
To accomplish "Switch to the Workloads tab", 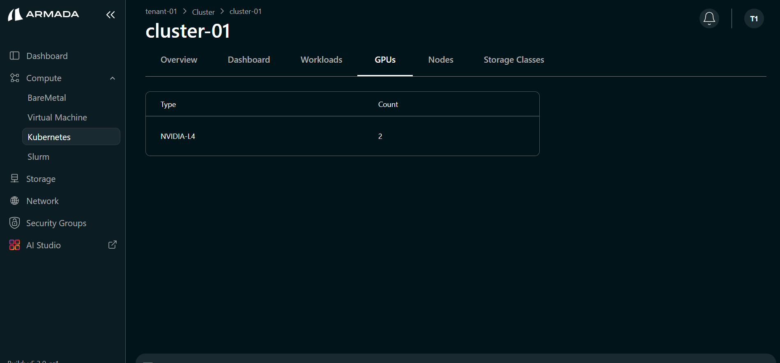I will tap(321, 60).
